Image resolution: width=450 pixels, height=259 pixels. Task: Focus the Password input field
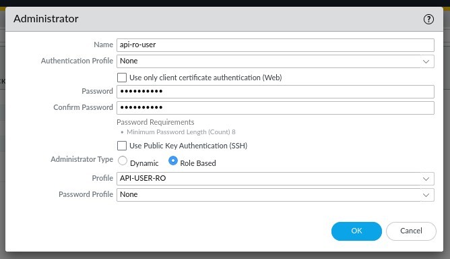(x=276, y=92)
